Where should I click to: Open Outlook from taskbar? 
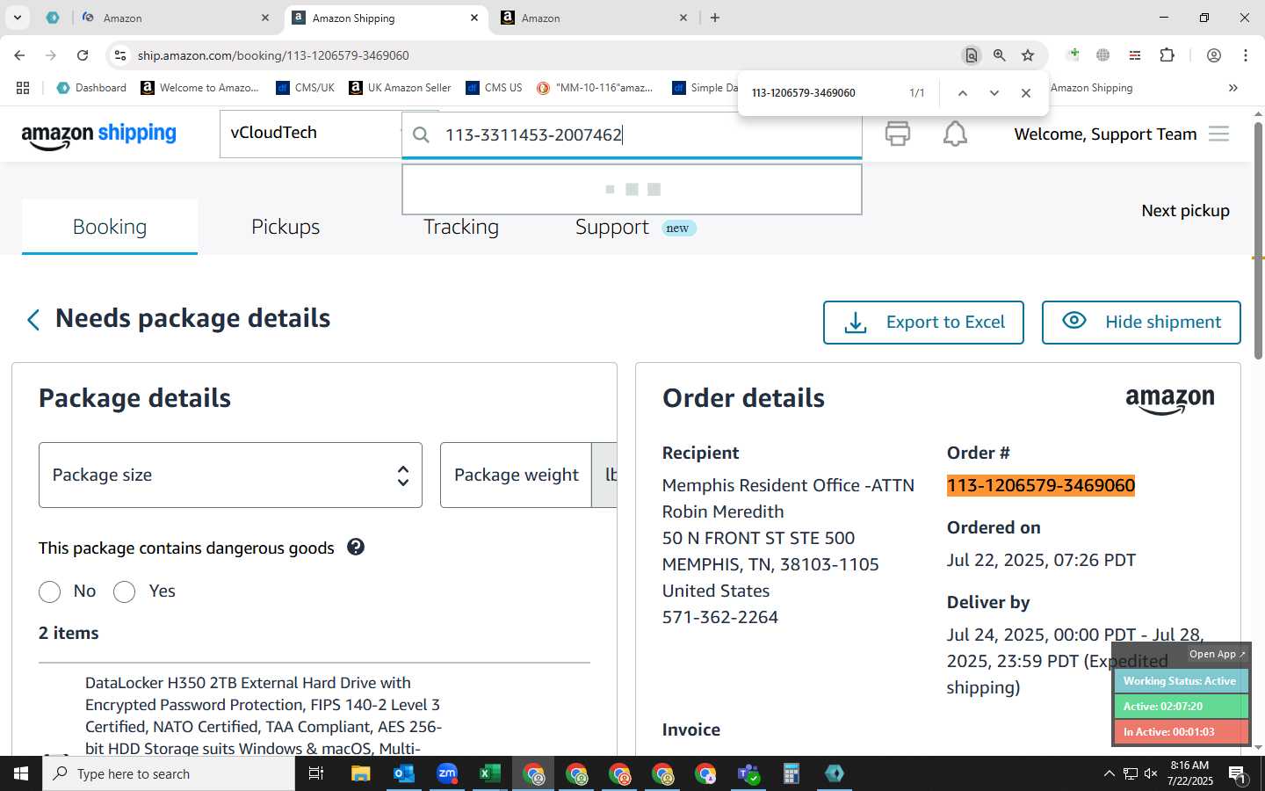click(x=403, y=773)
